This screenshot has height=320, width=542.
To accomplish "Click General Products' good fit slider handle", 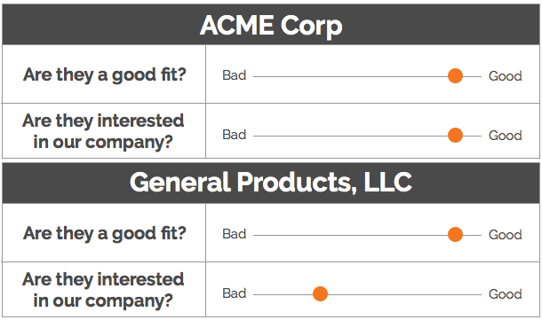I will coord(455,235).
